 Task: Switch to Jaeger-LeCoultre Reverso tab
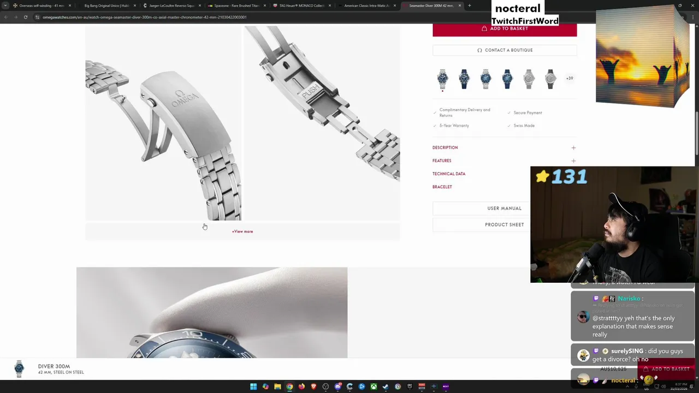[x=172, y=5]
